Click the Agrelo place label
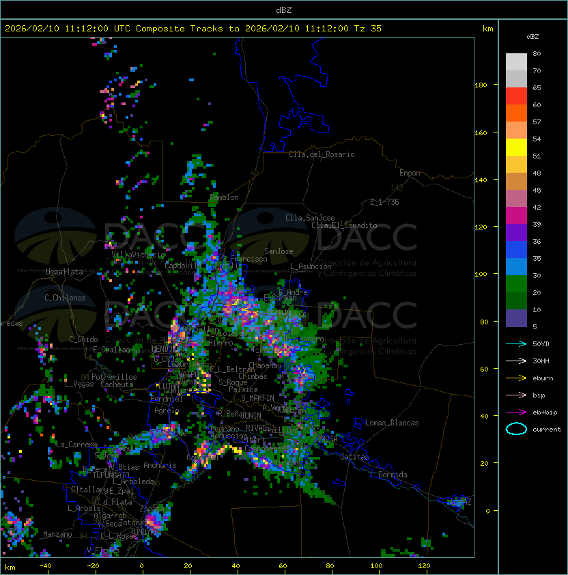This screenshot has height=575, width=568. coord(167,410)
